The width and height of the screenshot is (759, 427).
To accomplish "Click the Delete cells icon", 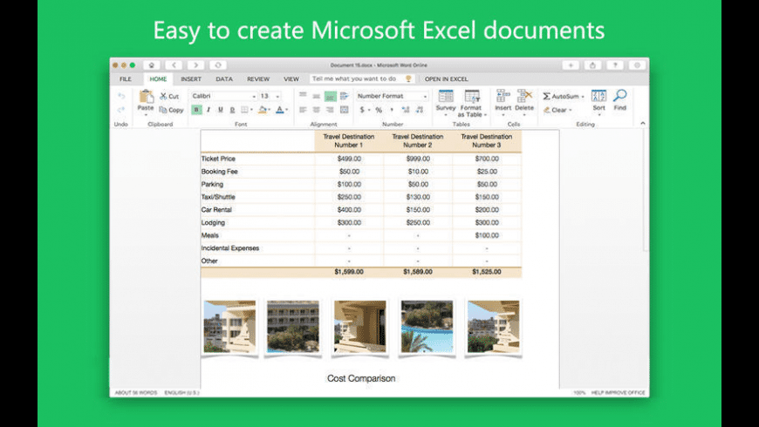I will 524,96.
